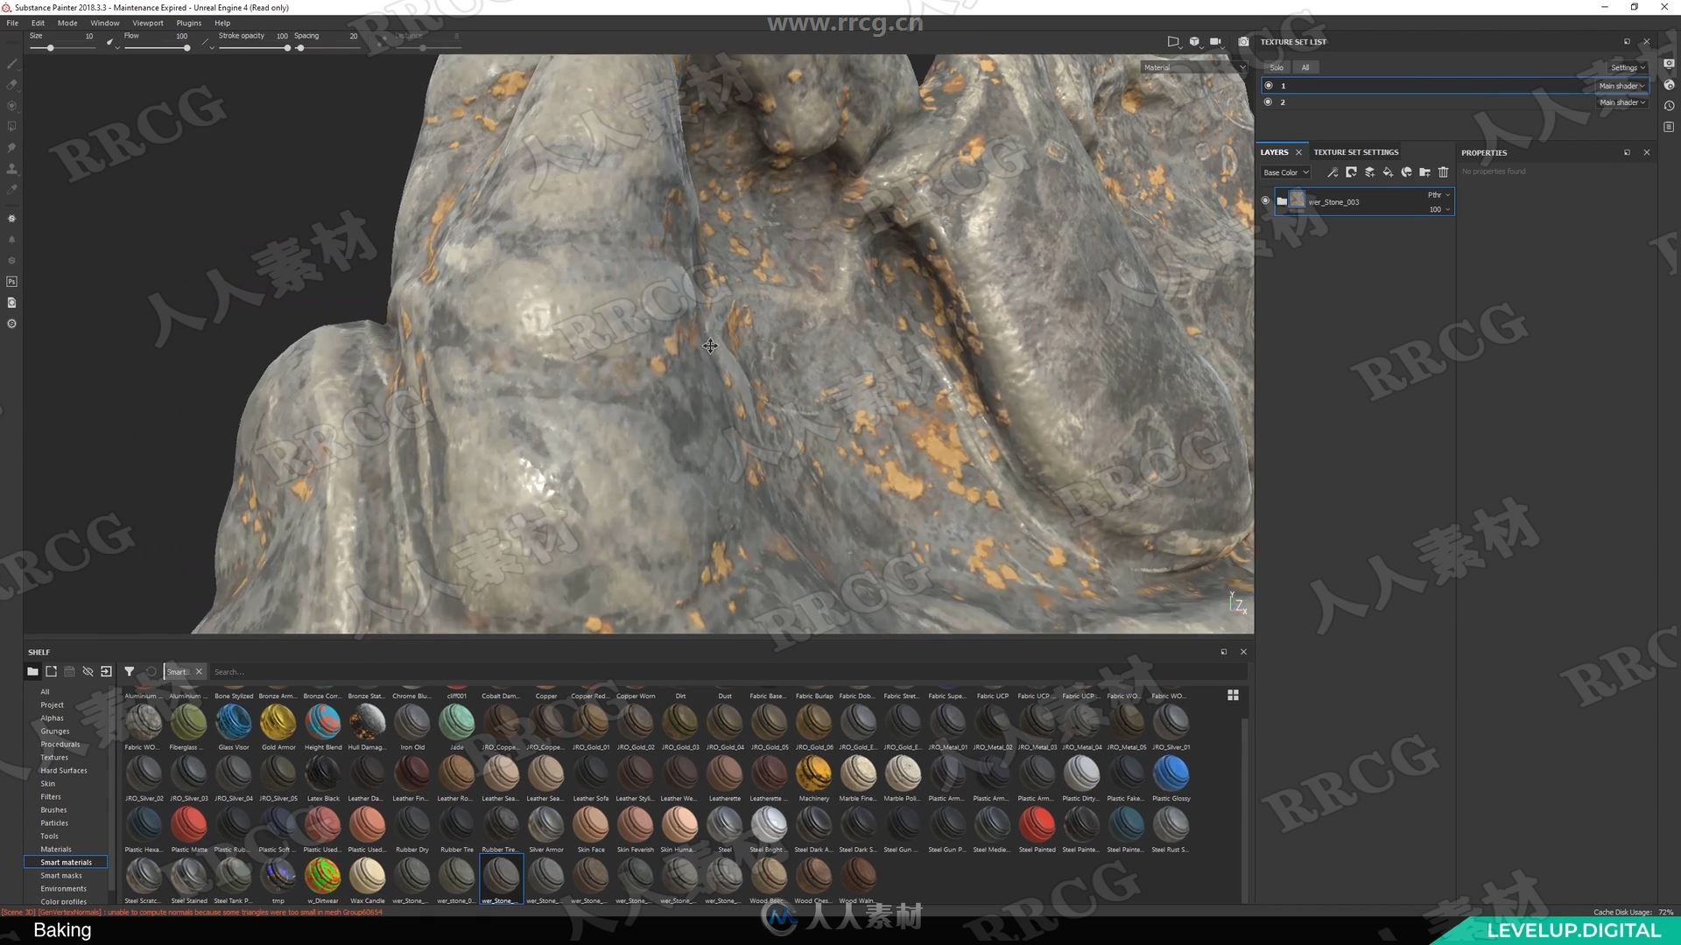1681x945 pixels.
Task: Open the Log icon on right dock
Action: click(x=1669, y=127)
